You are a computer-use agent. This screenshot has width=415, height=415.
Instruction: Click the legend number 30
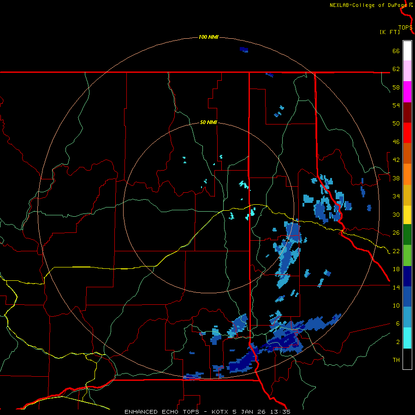click(396, 214)
